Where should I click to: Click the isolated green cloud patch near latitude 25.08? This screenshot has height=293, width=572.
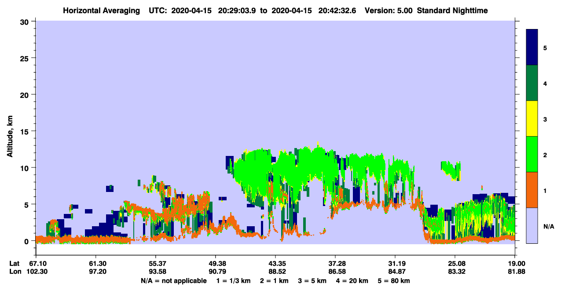(451, 170)
